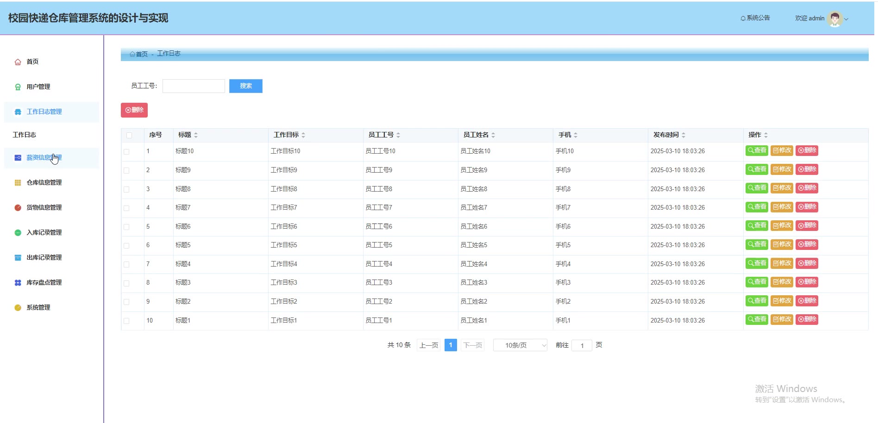
Task: Click the home icon in sidebar
Action: [18, 62]
